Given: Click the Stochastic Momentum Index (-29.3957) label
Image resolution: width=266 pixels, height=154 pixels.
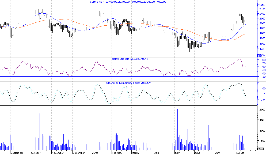Looking at the screenshot, I should coord(129,83).
